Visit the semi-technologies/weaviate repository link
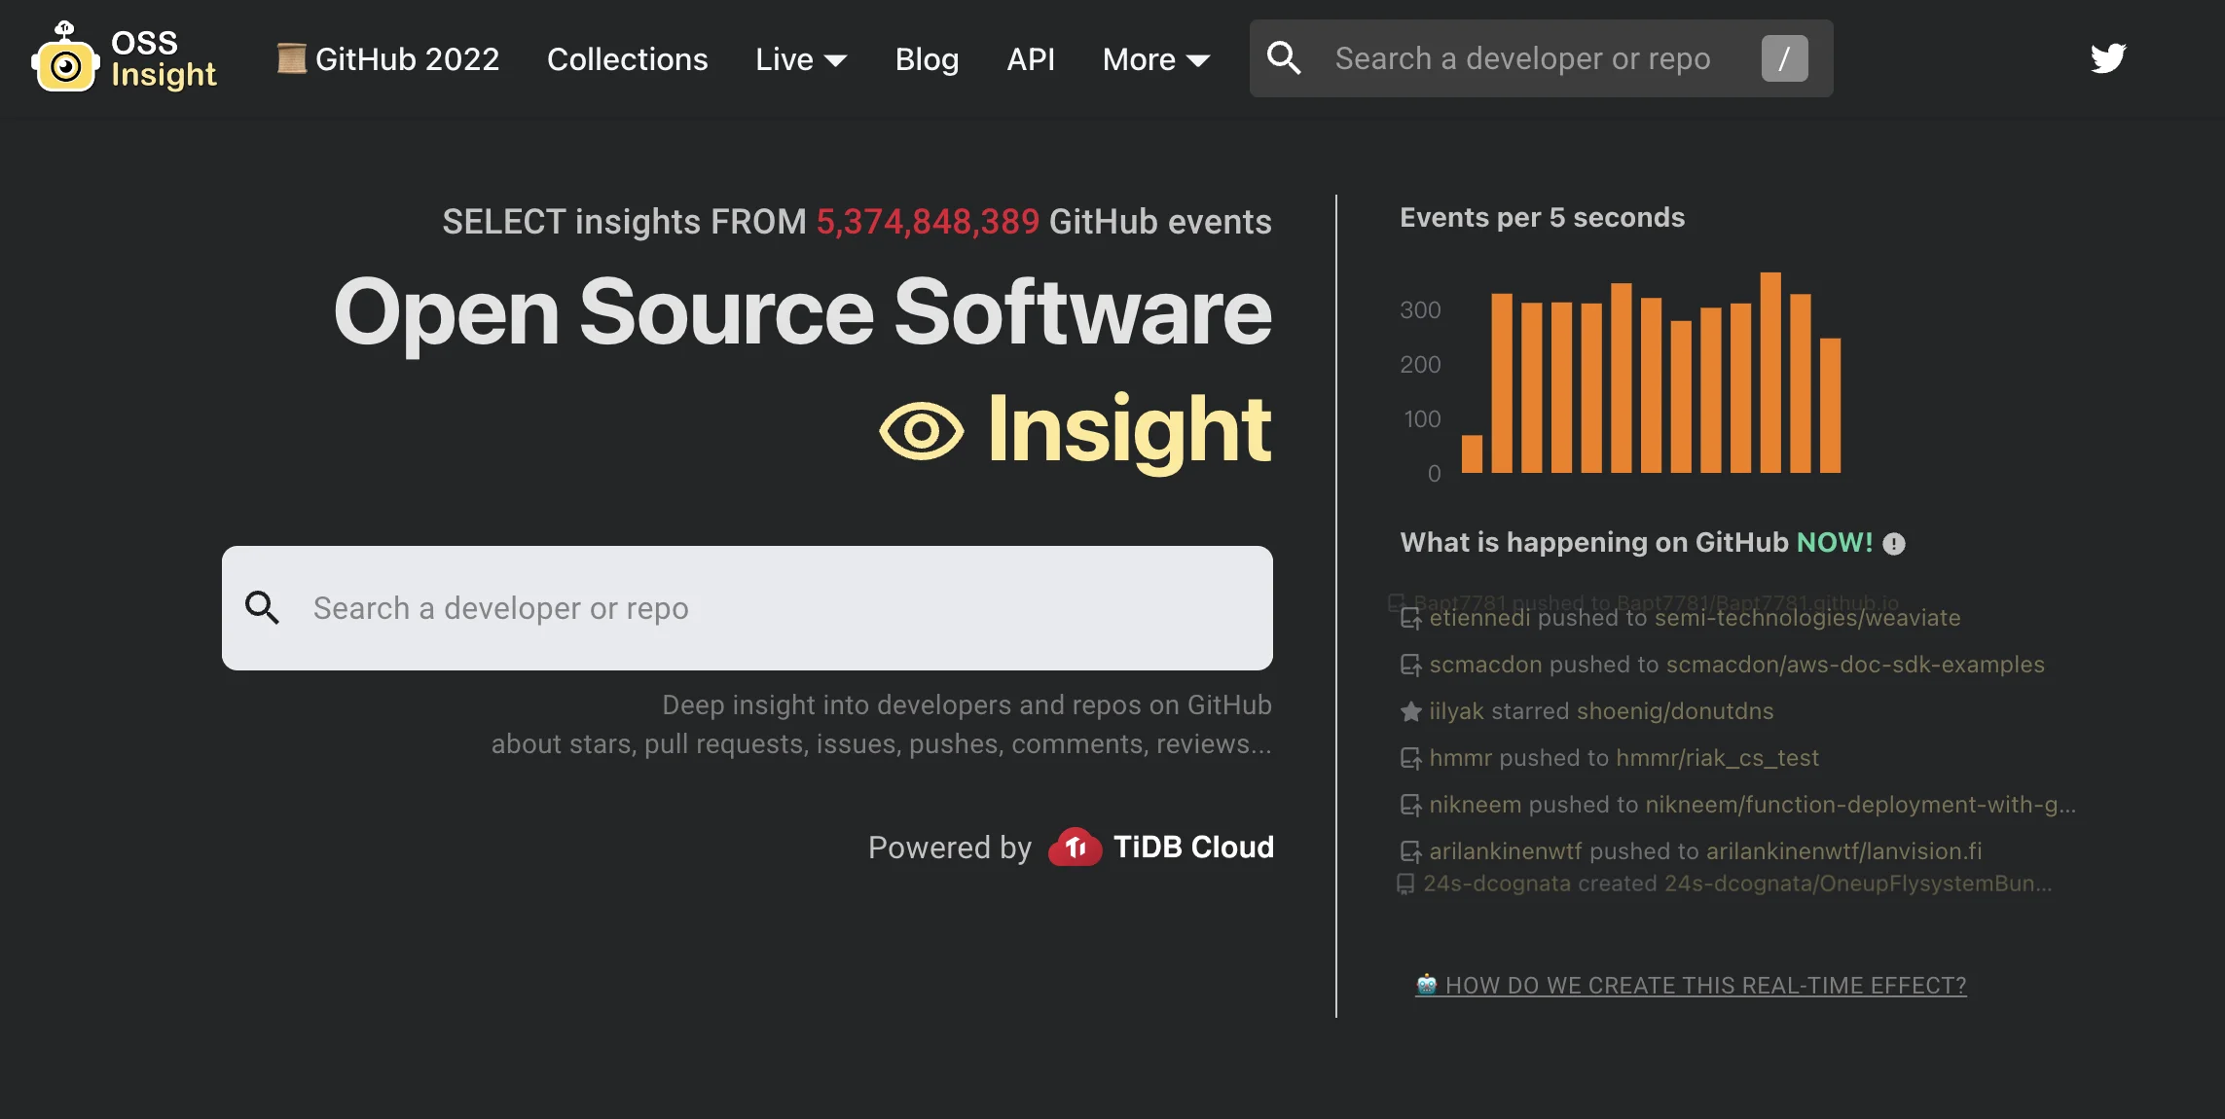The height and width of the screenshot is (1119, 2225). click(1806, 618)
